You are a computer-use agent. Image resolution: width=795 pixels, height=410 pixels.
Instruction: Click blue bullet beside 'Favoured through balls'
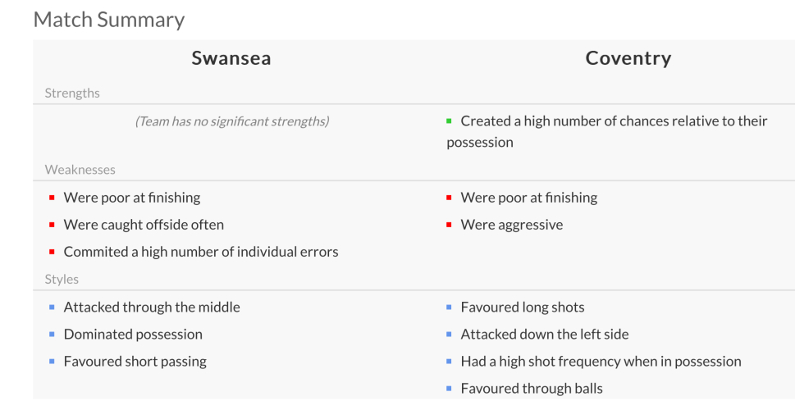tap(449, 388)
